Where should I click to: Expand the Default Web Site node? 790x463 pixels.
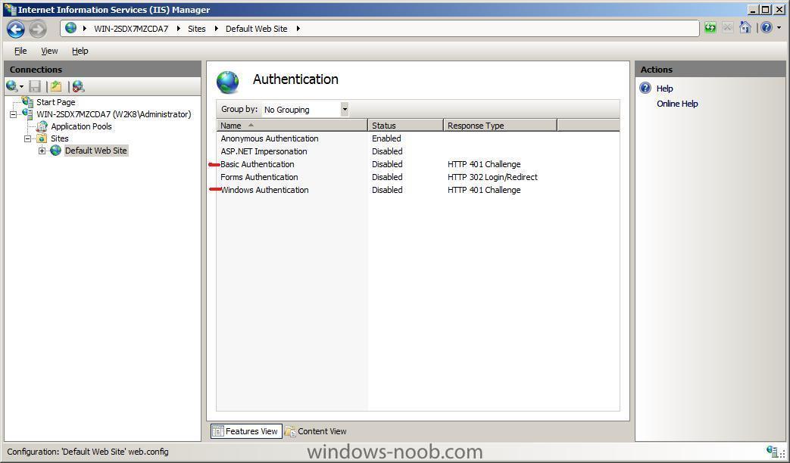(42, 151)
